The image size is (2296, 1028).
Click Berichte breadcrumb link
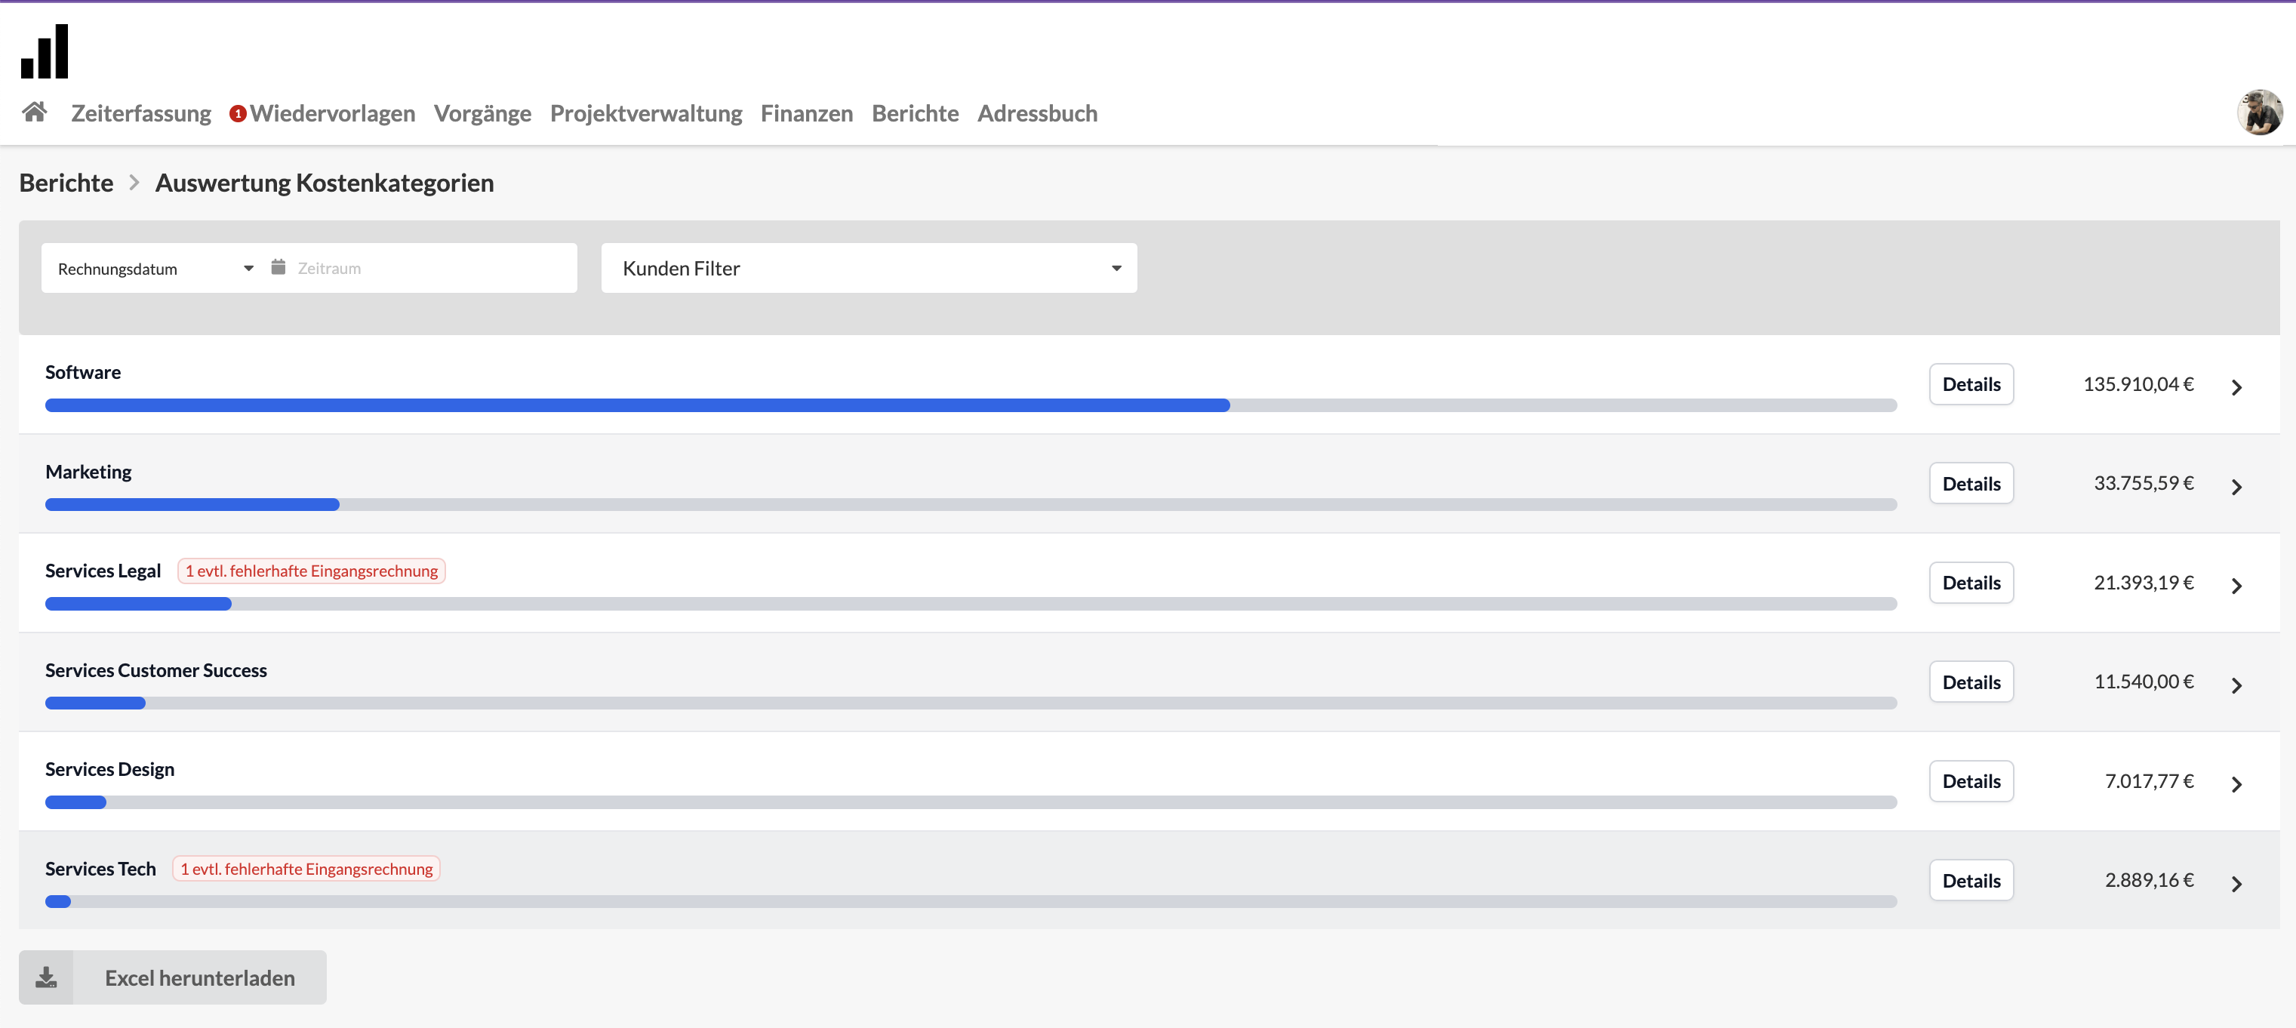pyautogui.click(x=67, y=183)
